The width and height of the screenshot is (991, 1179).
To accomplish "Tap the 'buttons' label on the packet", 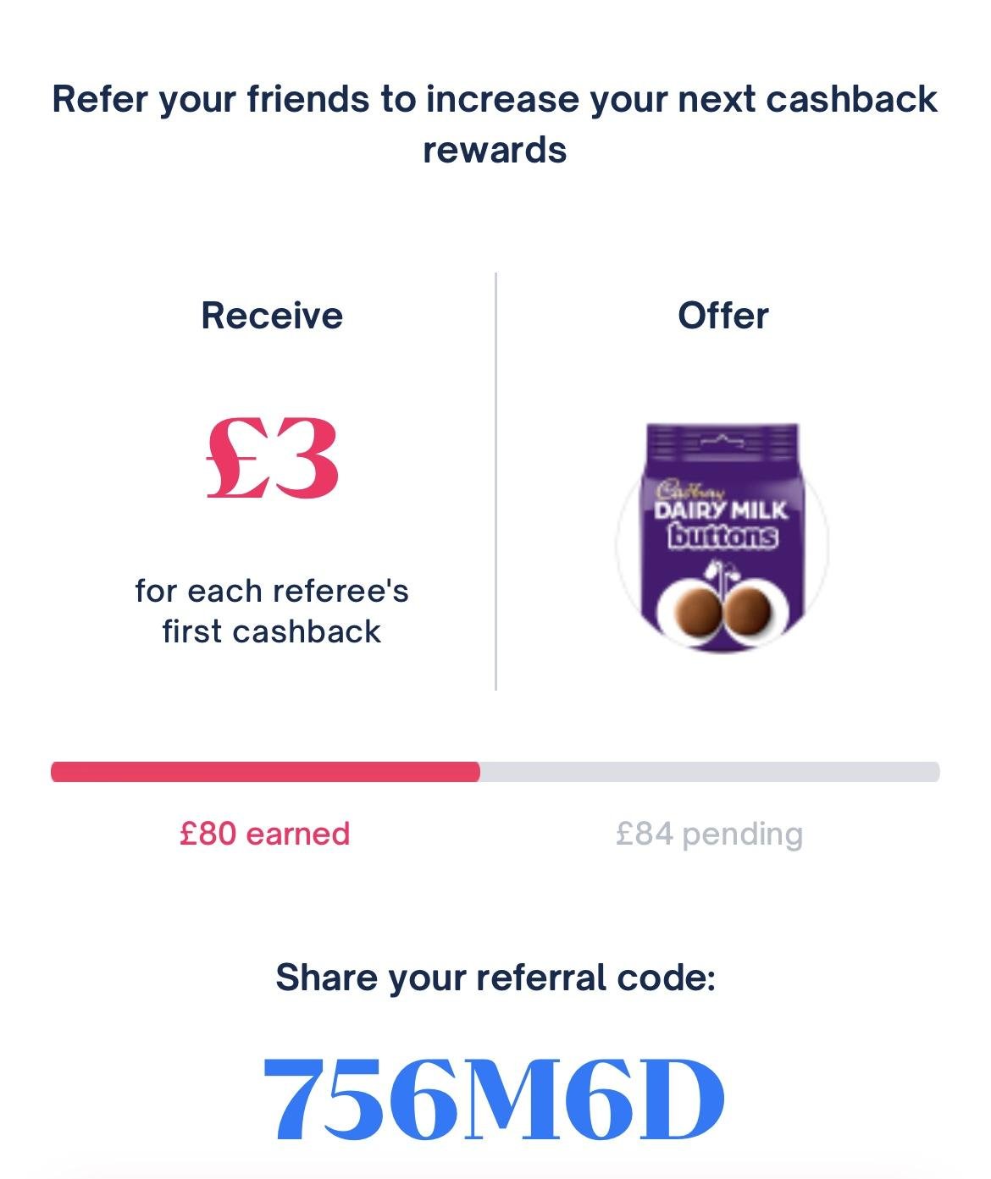I will (722, 537).
